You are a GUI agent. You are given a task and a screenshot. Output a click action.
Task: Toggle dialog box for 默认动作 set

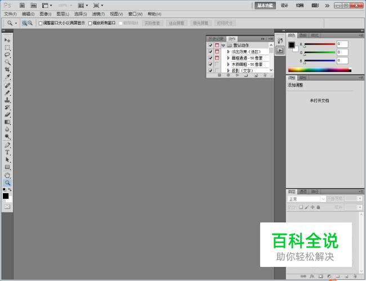coord(217,45)
